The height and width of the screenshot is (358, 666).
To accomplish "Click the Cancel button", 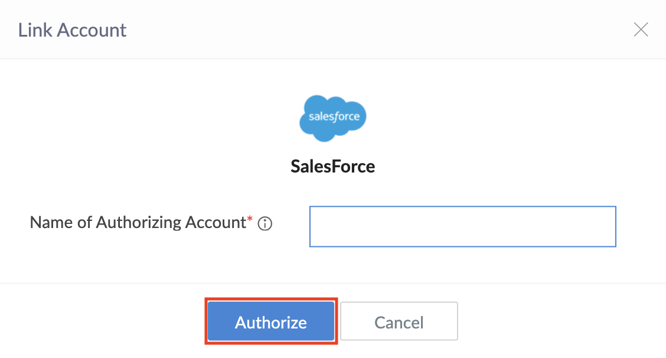I will coord(399,322).
